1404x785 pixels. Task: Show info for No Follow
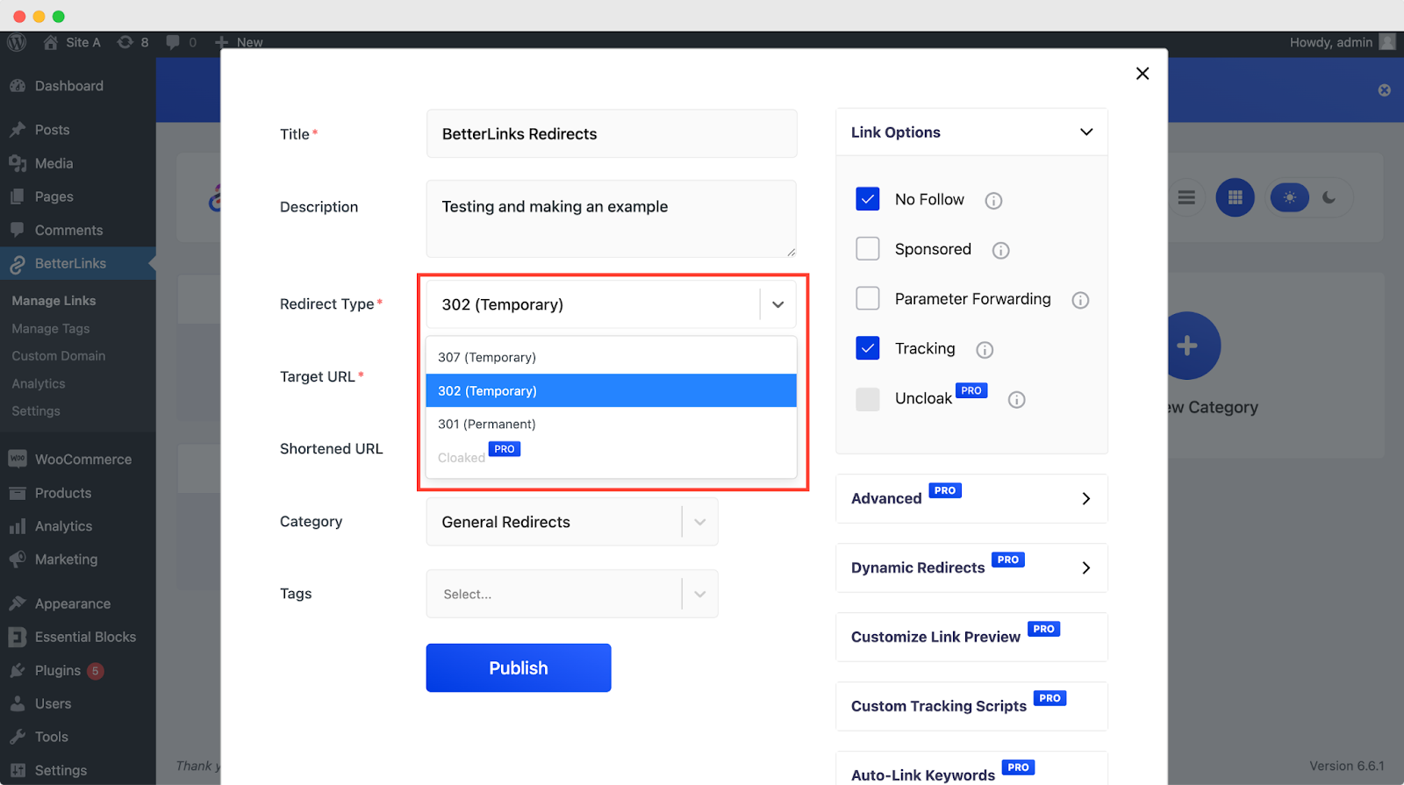coord(993,201)
